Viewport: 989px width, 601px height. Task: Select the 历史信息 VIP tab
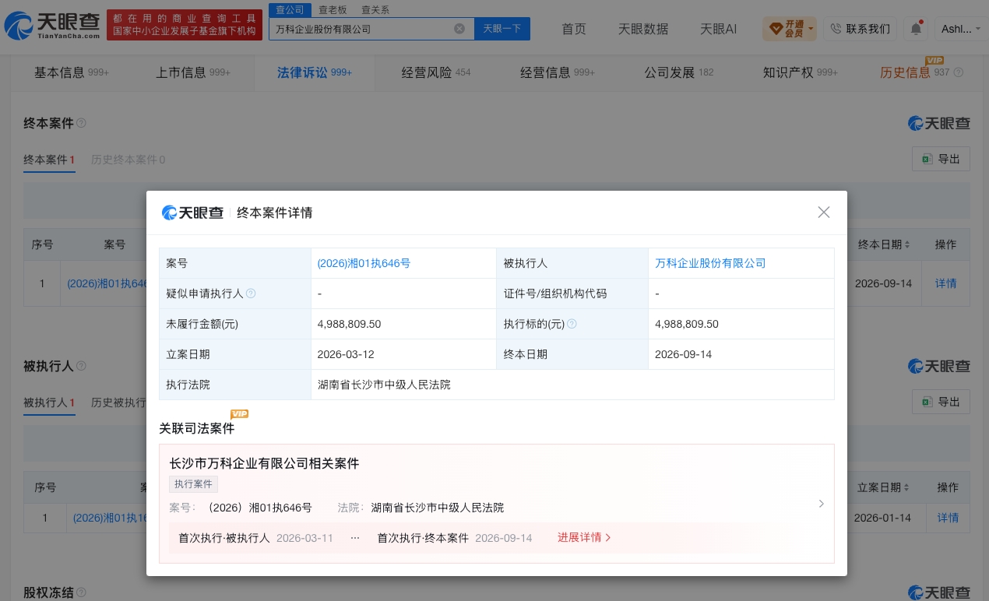[x=915, y=72]
